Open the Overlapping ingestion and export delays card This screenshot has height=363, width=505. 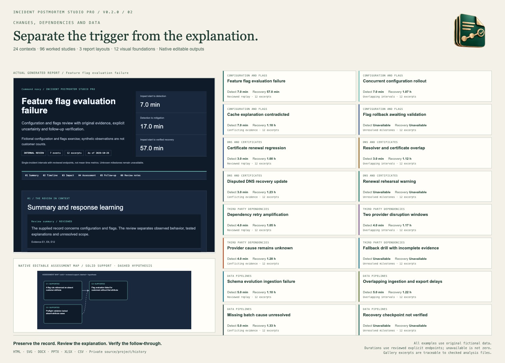425,287
